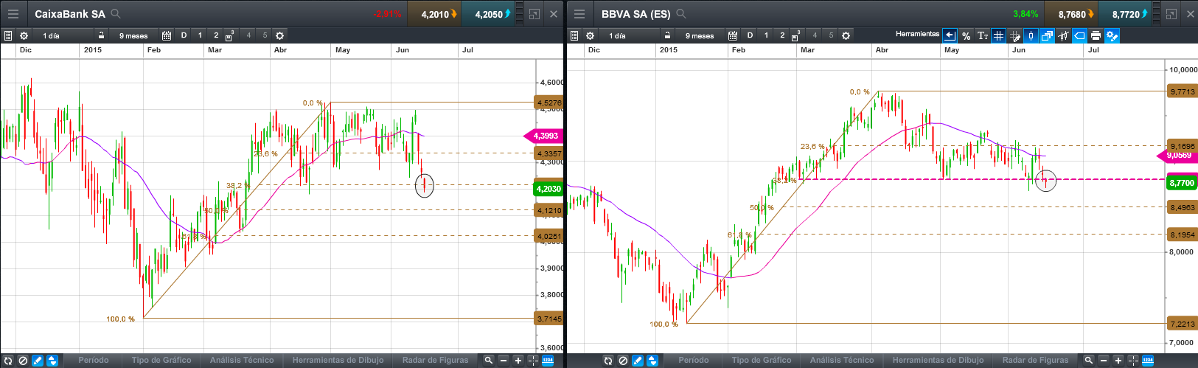Toggle the price label tag tool
This screenshot has height=368, width=1198.
pos(1079,35)
